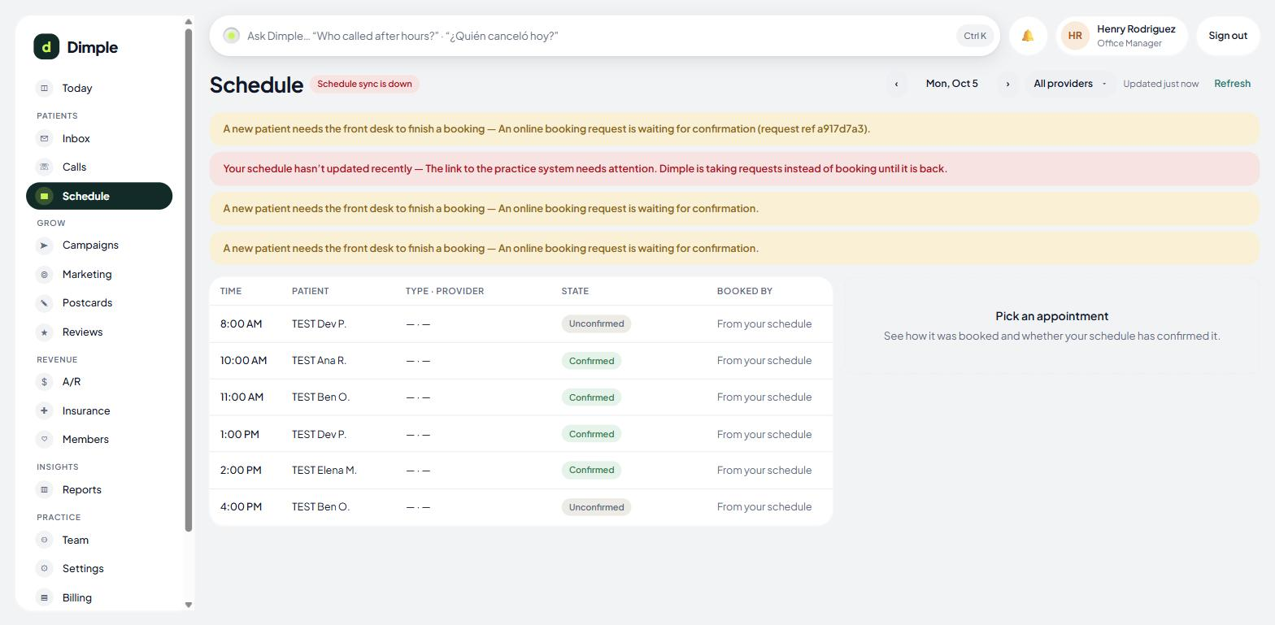This screenshot has width=1275, height=625.
Task: Go to the previous day arrow
Action: (x=897, y=84)
